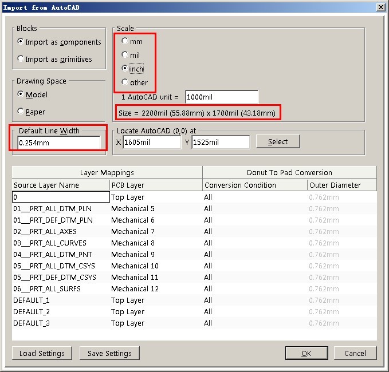The width and height of the screenshot is (389, 372).
Task: Click Mechanical 12 PCB layer cell
Action: 156,288
